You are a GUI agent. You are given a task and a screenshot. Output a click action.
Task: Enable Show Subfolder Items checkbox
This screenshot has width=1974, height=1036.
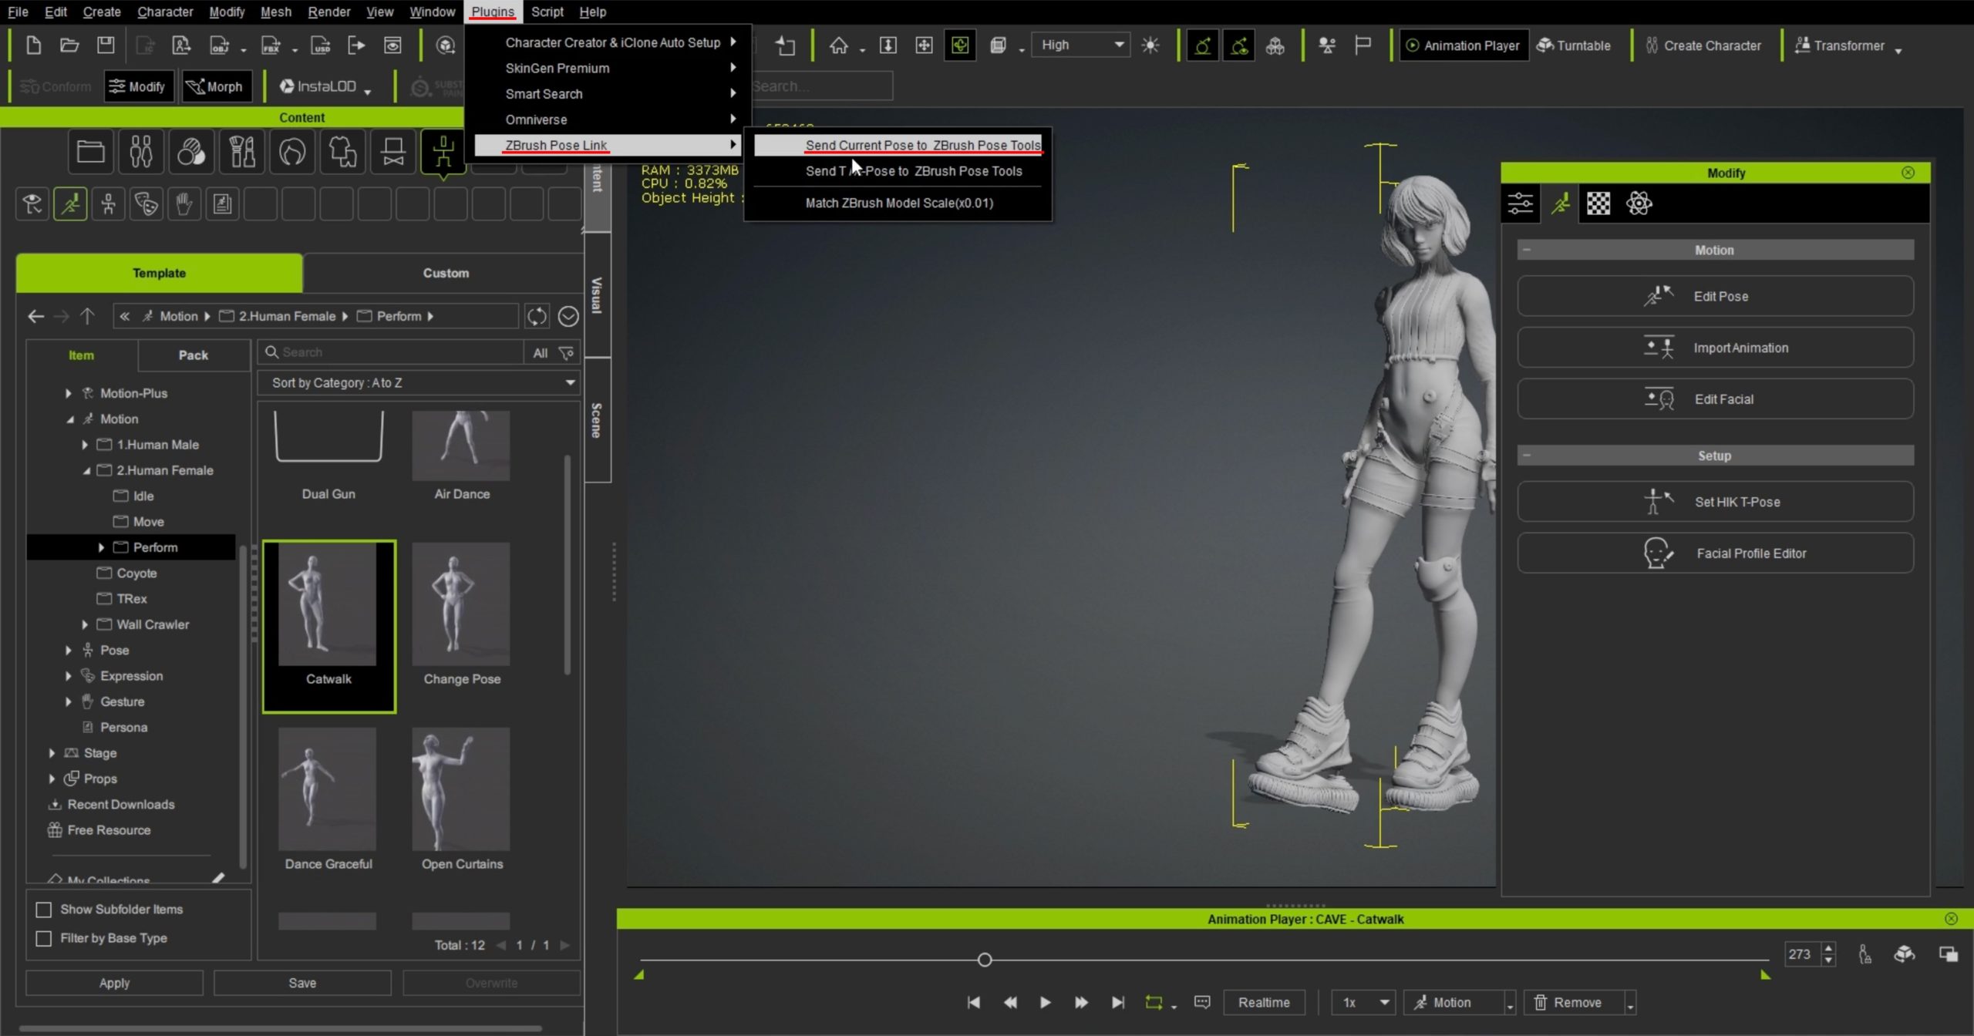(x=44, y=910)
